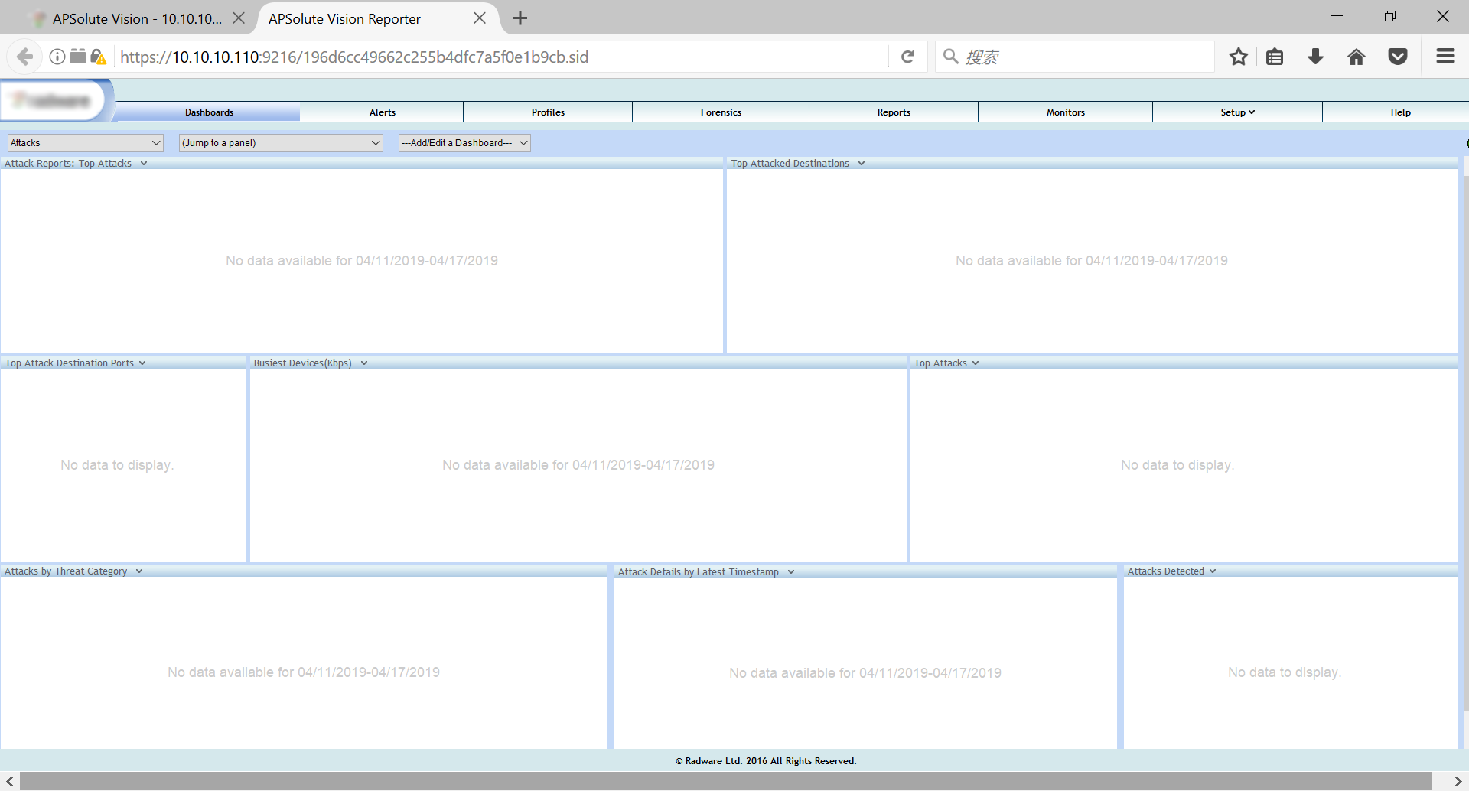Bookmark this page with the star icon
This screenshot has width=1469, height=791.
click(1238, 57)
